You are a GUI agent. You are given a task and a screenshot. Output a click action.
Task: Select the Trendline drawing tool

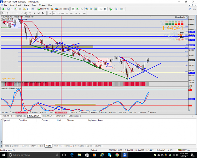click(21, 13)
